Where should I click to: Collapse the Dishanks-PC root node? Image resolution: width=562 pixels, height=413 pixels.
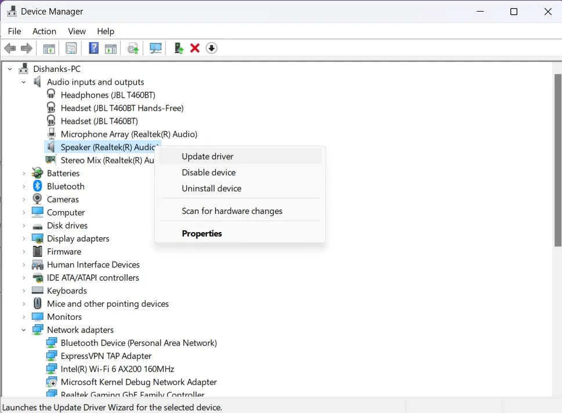[10, 69]
